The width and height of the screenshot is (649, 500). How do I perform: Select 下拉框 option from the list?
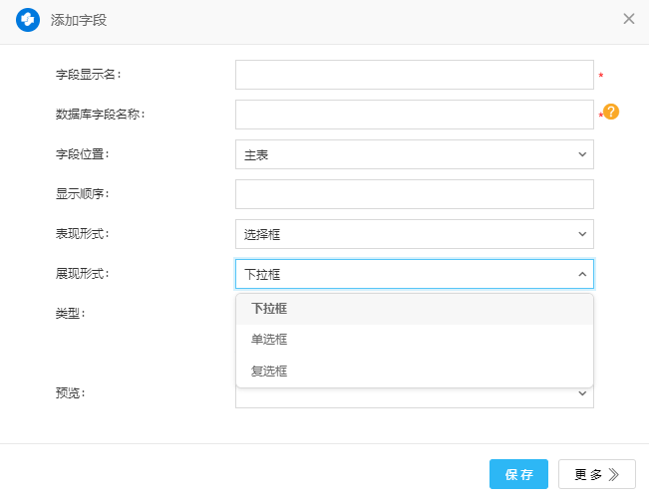point(269,309)
